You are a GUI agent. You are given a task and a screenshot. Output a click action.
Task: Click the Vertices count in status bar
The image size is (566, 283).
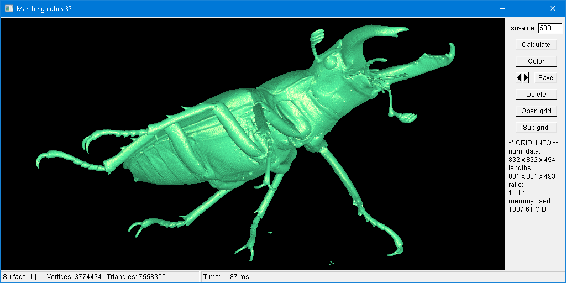point(74,276)
